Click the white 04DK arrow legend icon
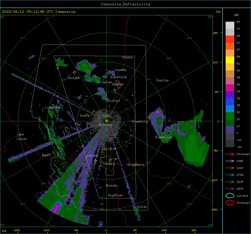The width and height of the screenshot is (251, 234). (x=230, y=161)
